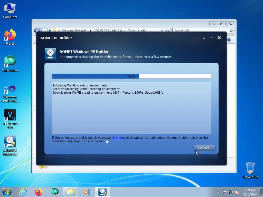Select the Recycle Bin icon
The height and width of the screenshot is (197, 263).
[250, 170]
